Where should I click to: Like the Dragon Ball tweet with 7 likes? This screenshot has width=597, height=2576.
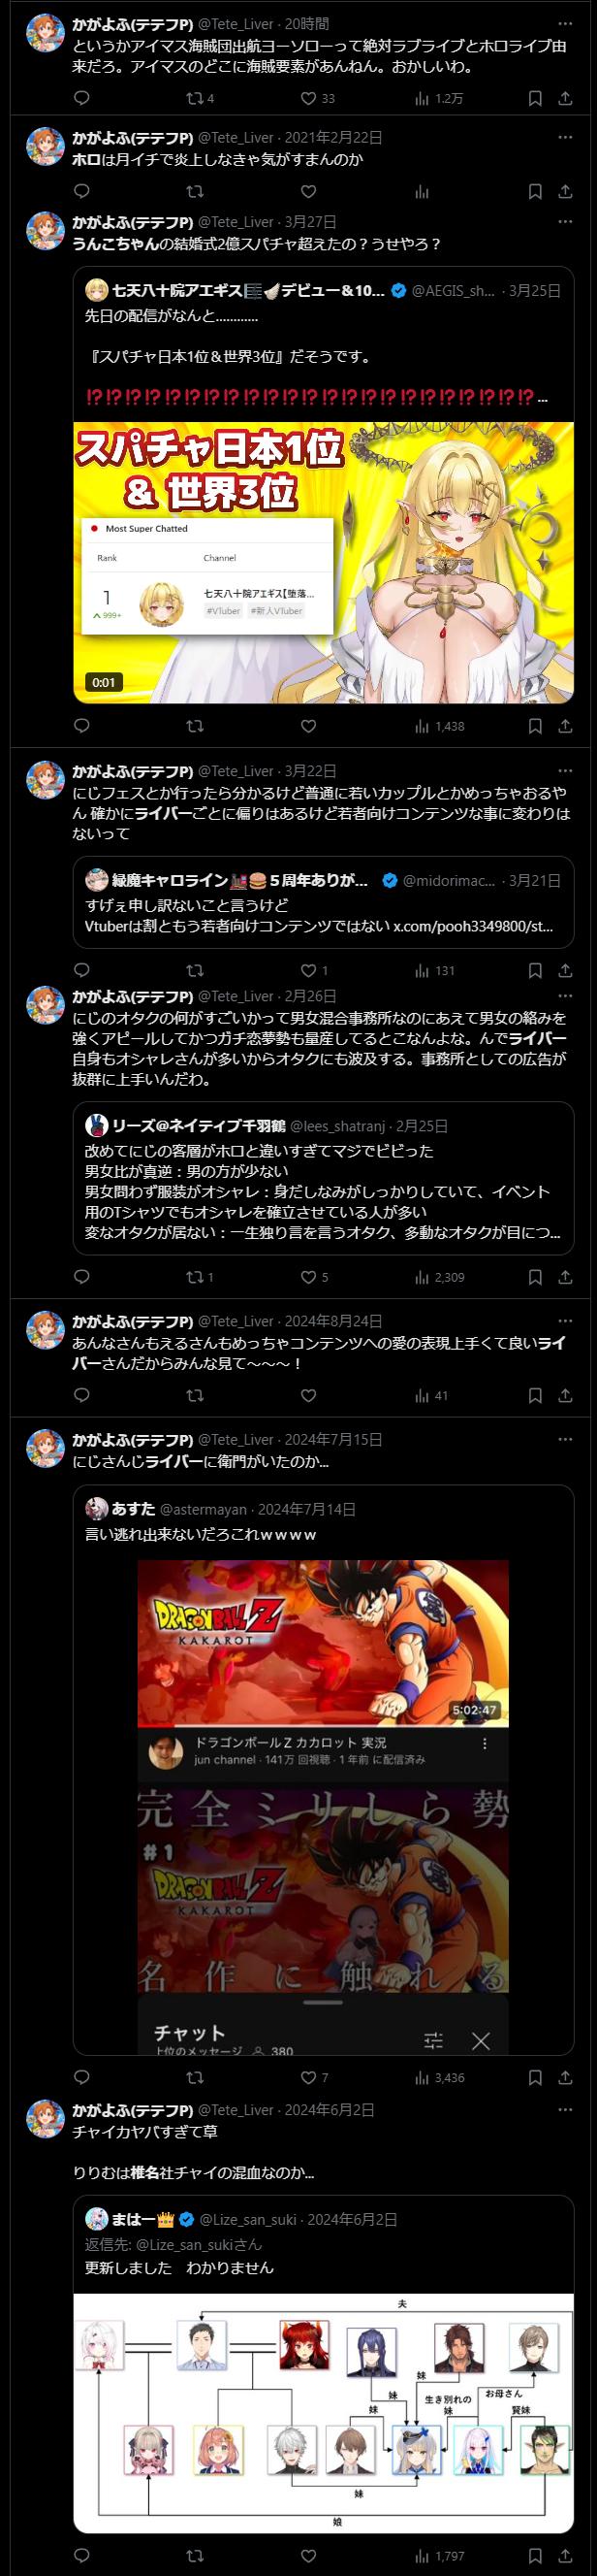(x=314, y=2077)
